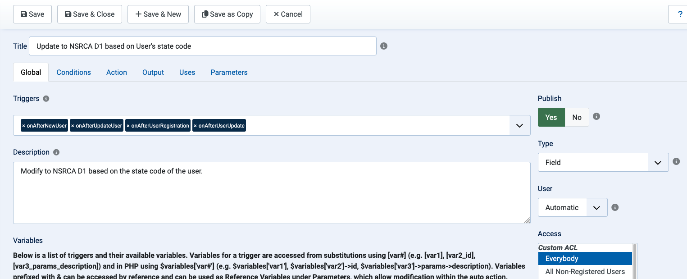Remove the onAfterNewUser trigger tag

24,126
